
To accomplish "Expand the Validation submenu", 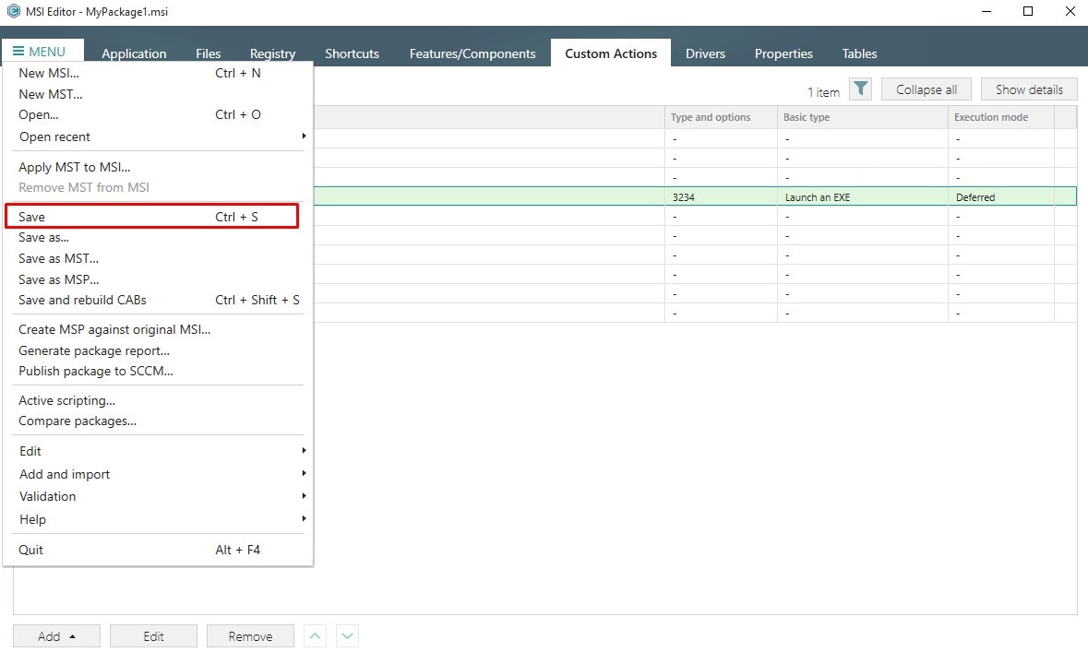I will (x=158, y=496).
